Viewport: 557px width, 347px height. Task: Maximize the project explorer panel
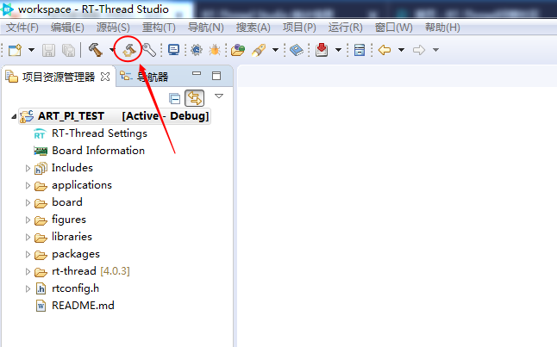(x=216, y=76)
